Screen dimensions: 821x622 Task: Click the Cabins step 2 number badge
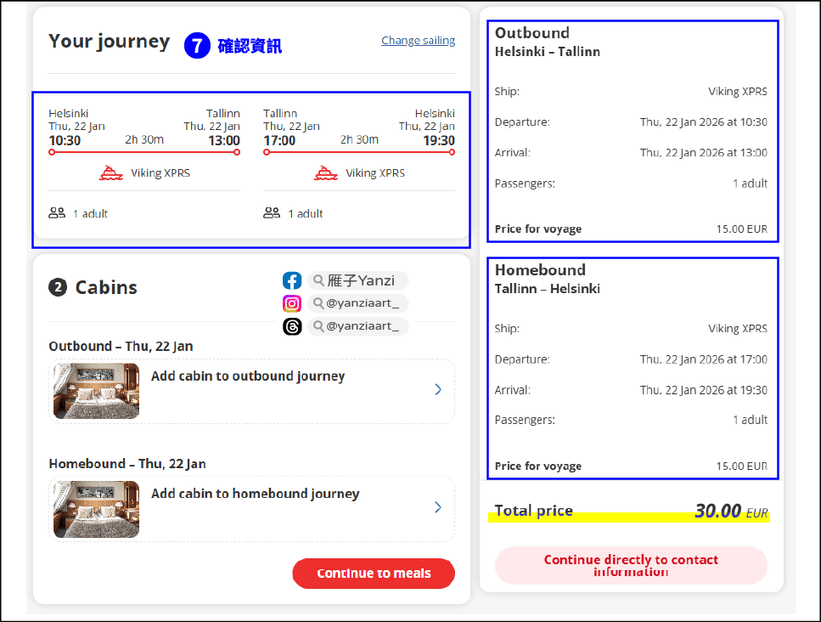pyautogui.click(x=58, y=287)
